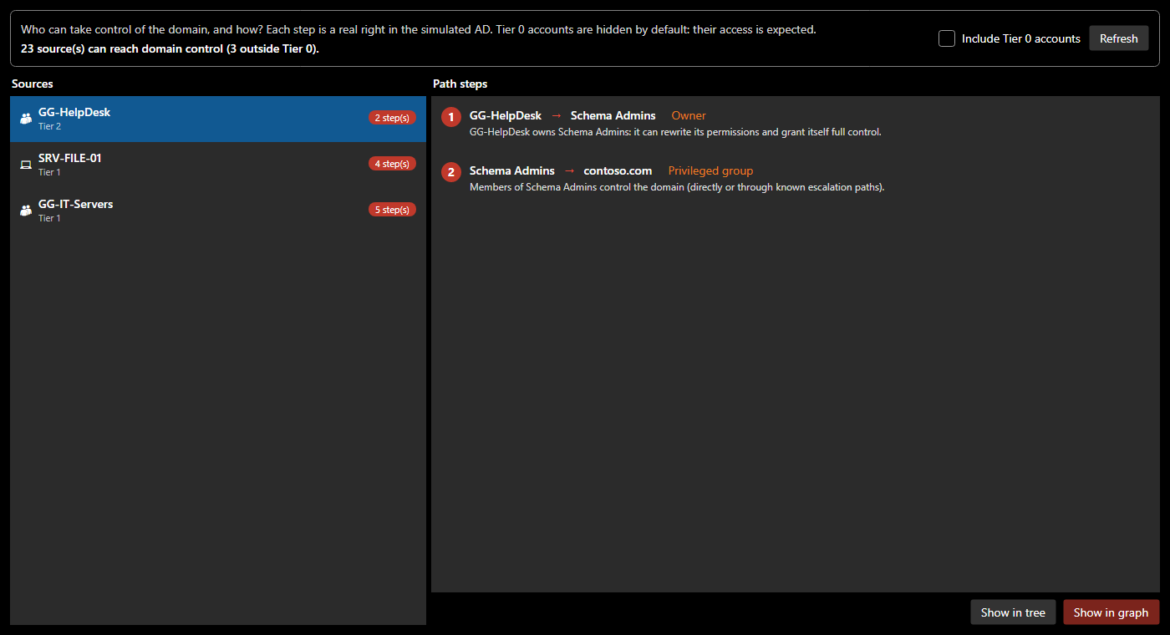Screen dimensions: 1170x635
Task: Click the "23 source(s) can reach domain control" summary
Action: 170,48
